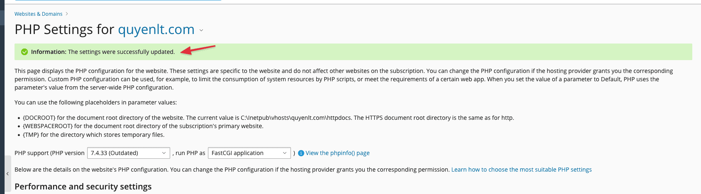Expand the domain switcher arrow beside quyenlt.com
701x194 pixels.
(x=201, y=30)
